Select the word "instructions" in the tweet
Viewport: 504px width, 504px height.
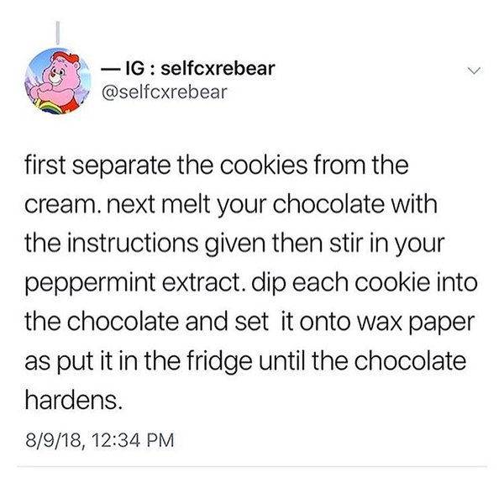(x=133, y=244)
